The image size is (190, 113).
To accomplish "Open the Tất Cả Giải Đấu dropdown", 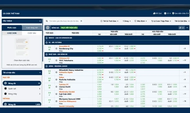I will click(182, 21).
